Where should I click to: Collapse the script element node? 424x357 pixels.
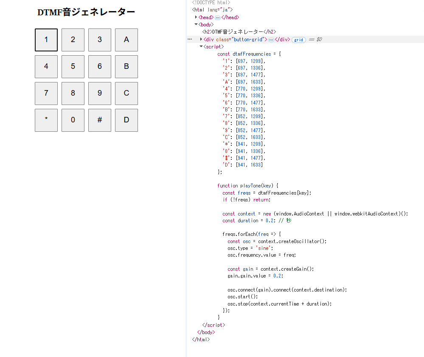coord(201,47)
